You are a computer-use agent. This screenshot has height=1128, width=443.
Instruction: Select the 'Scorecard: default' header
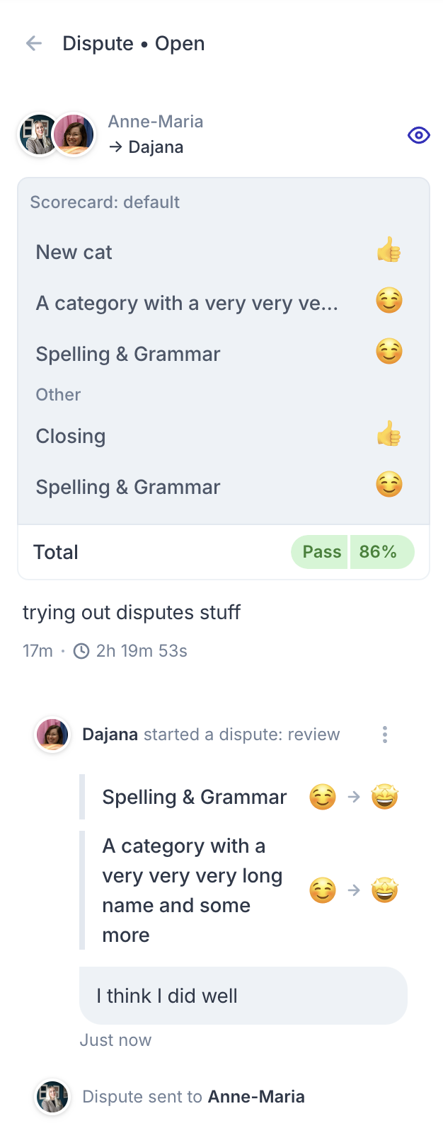pos(105,202)
